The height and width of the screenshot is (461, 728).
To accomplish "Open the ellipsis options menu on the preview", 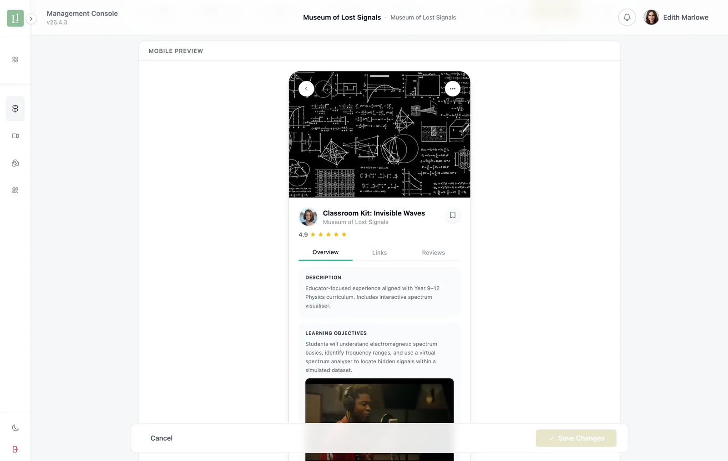I will coord(453,89).
